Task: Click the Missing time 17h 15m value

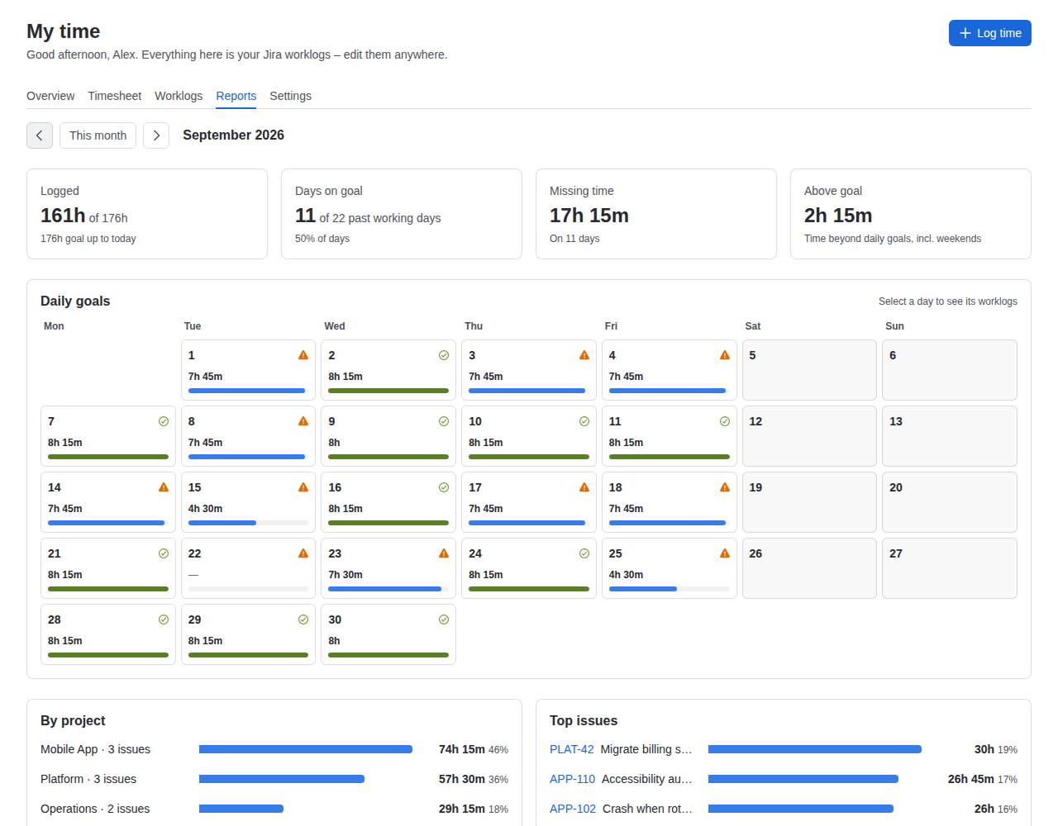Action: 589,216
